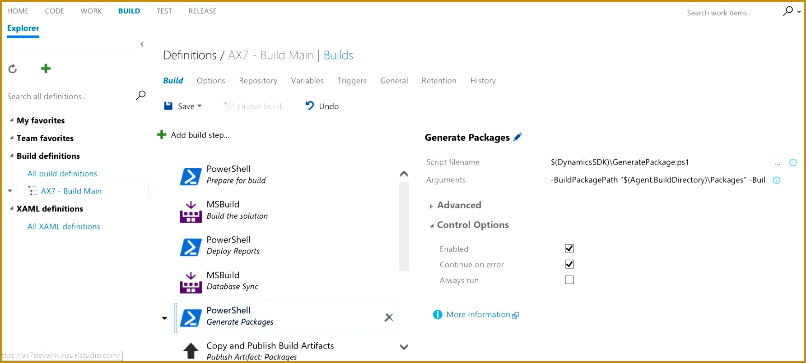Collapse the Build definitions section
The height and width of the screenshot is (363, 806).
point(11,155)
